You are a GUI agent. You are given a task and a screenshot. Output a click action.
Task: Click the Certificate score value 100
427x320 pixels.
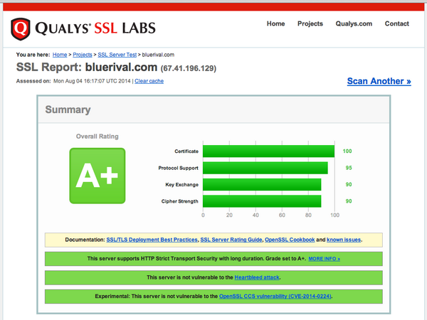point(347,151)
